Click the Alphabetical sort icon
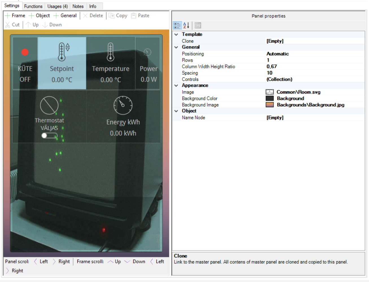Image resolution: width=369 pixels, height=282 pixels. (186, 25)
